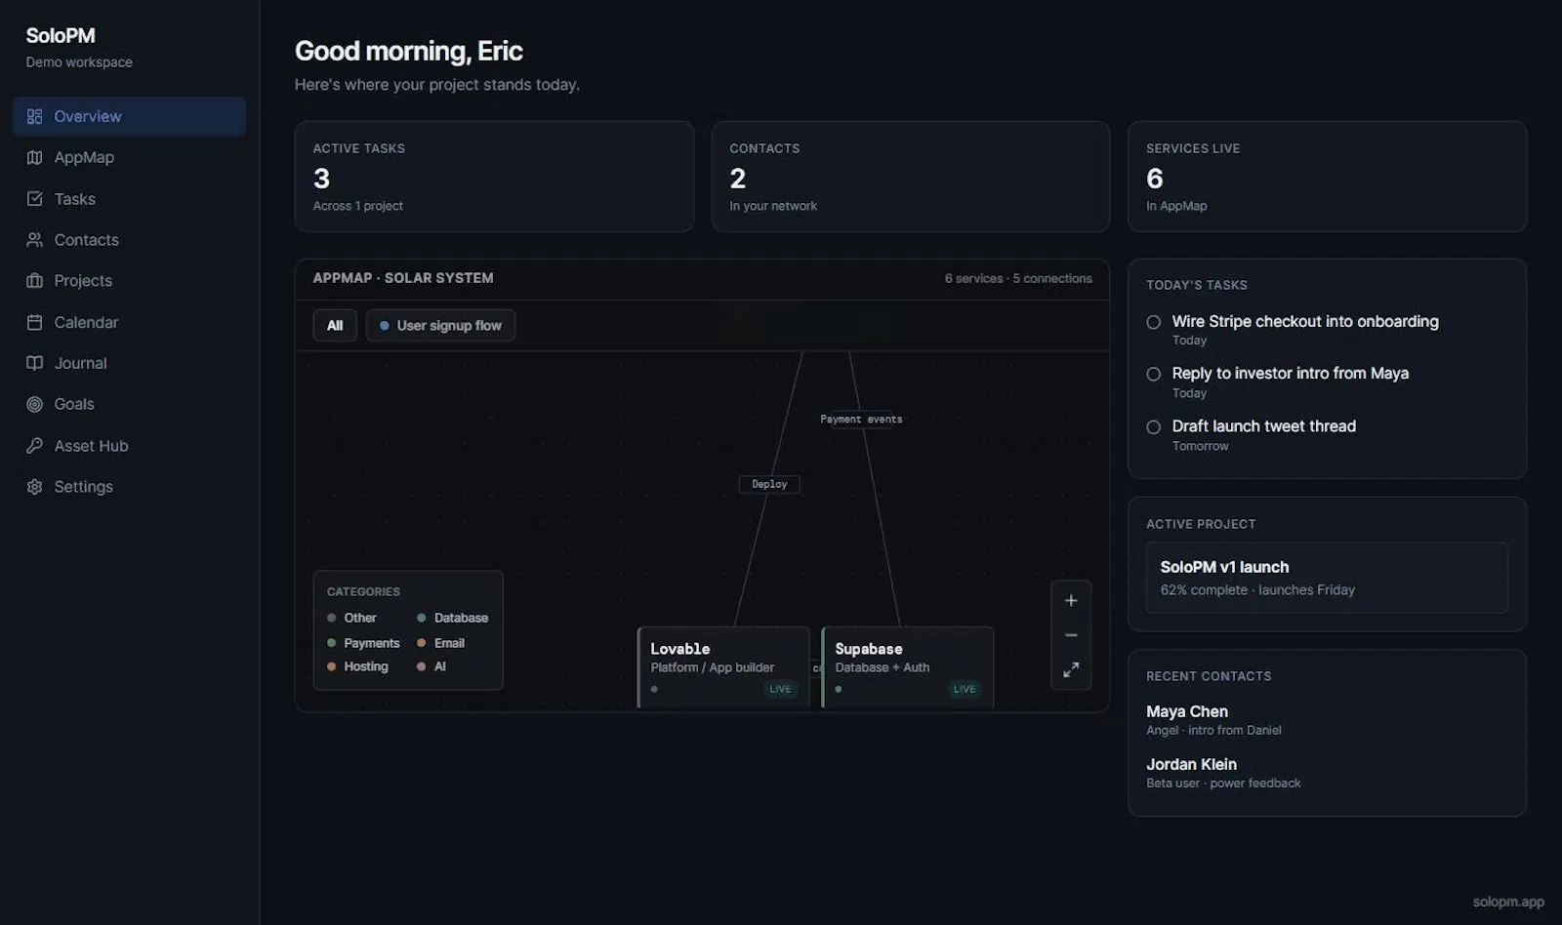The width and height of the screenshot is (1562, 925).
Task: Filter AppMap by User signup flow
Action: (440, 326)
